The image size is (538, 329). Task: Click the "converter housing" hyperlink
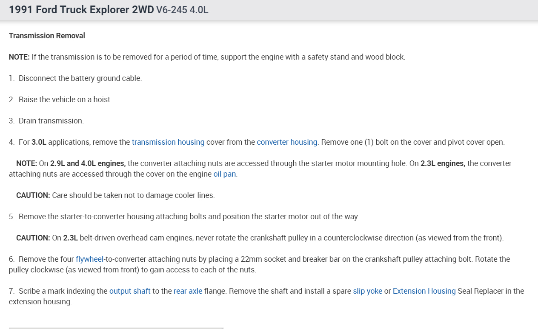click(287, 142)
